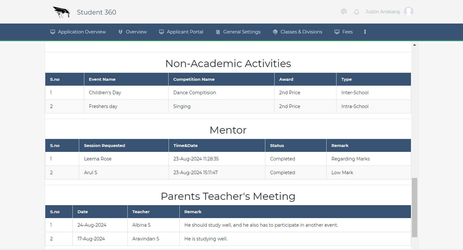Click the Children's Day event cell
This screenshot has height=250, width=463.
[105, 93]
